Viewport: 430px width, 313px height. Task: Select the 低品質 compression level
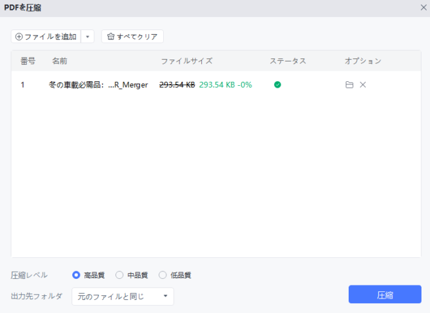pos(163,275)
